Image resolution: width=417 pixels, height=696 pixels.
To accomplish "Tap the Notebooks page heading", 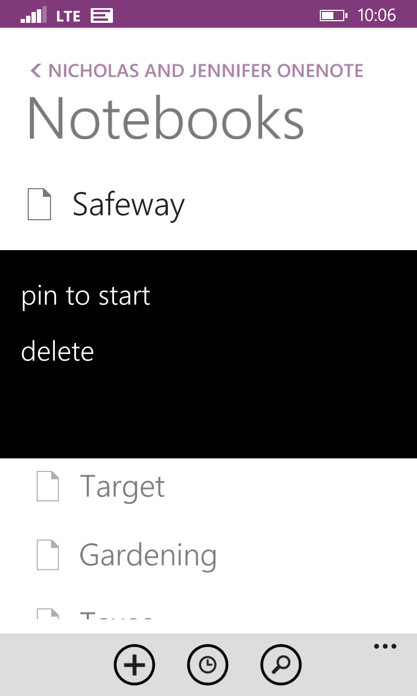I will [165, 119].
